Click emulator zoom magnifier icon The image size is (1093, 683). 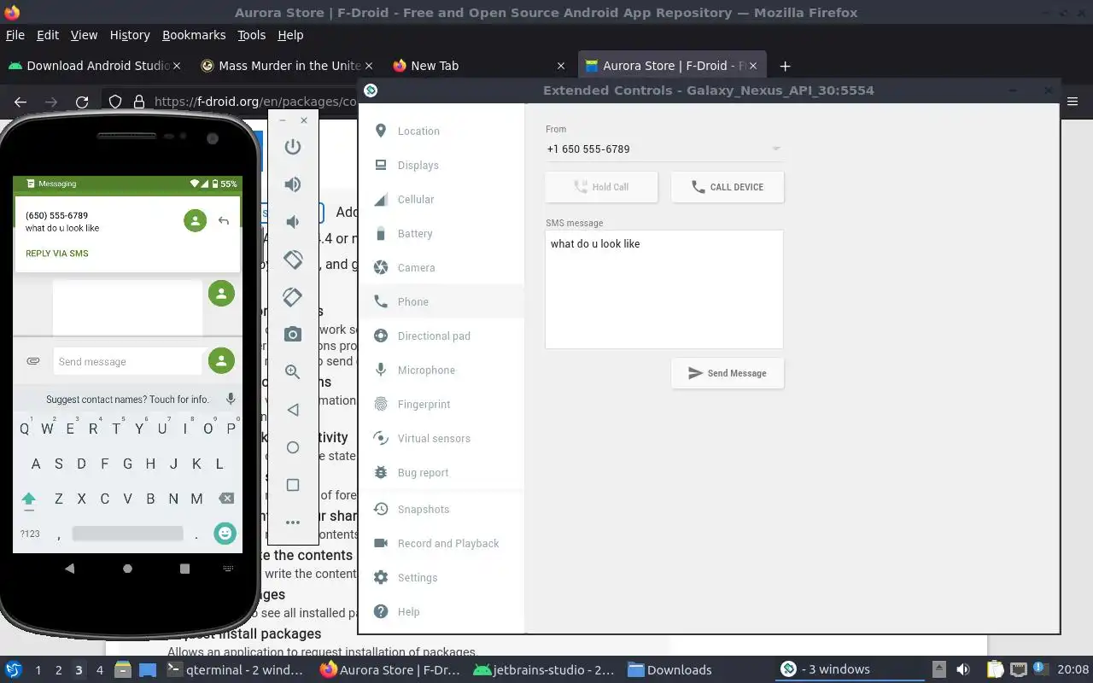click(293, 371)
